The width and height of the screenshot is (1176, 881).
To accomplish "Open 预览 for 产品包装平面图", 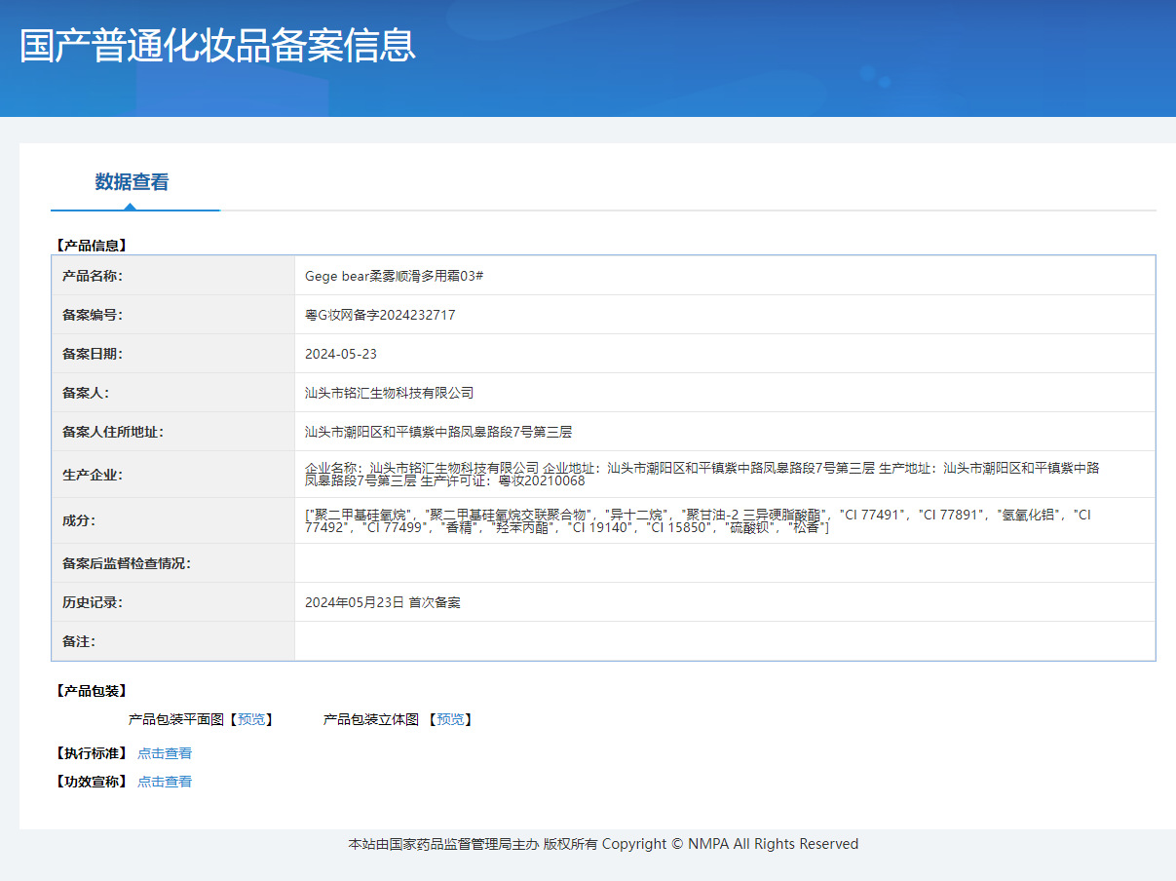I will pos(250,719).
